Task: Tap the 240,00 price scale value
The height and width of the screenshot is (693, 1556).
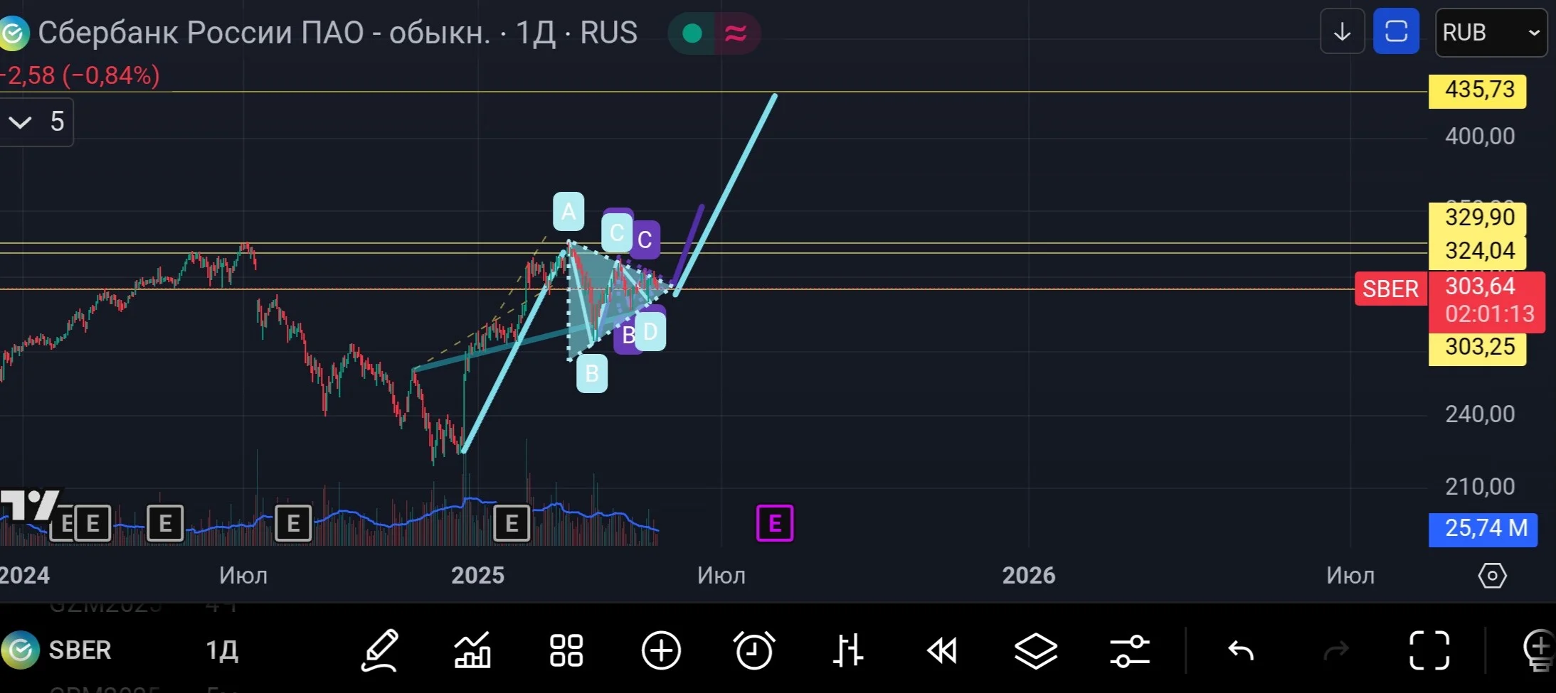Action: [x=1480, y=414]
